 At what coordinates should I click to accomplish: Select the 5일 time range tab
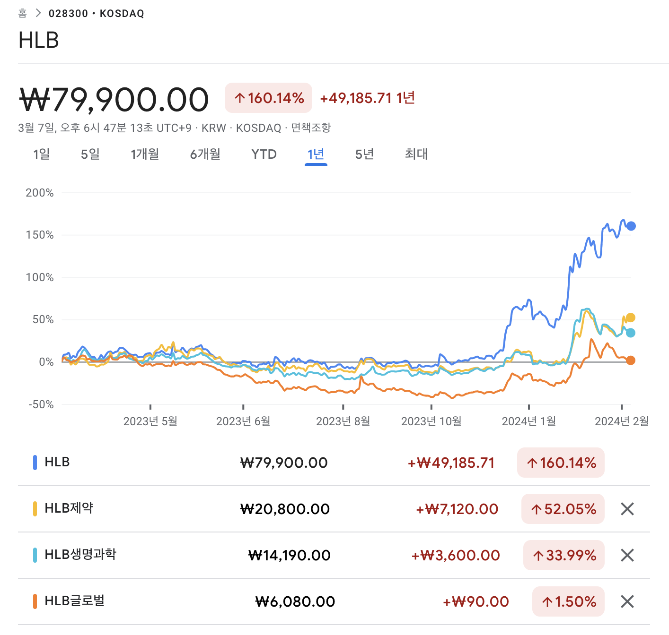(x=90, y=154)
